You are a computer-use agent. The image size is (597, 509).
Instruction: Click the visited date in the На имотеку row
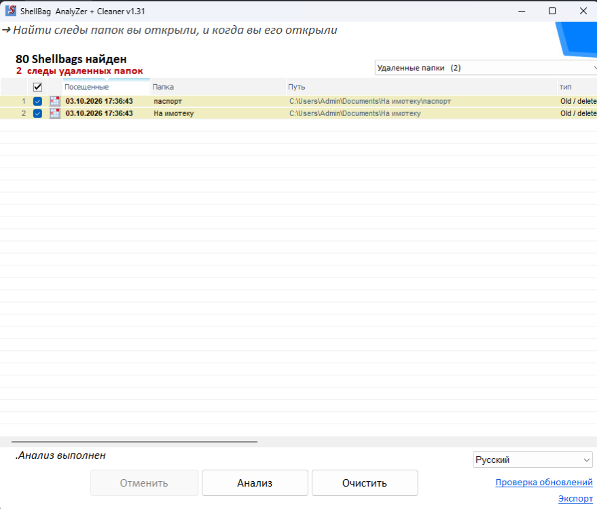pos(99,113)
